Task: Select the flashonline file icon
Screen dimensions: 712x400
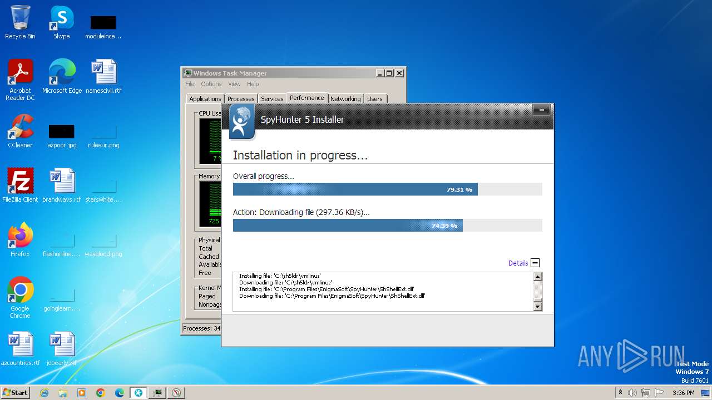Action: (x=62, y=244)
